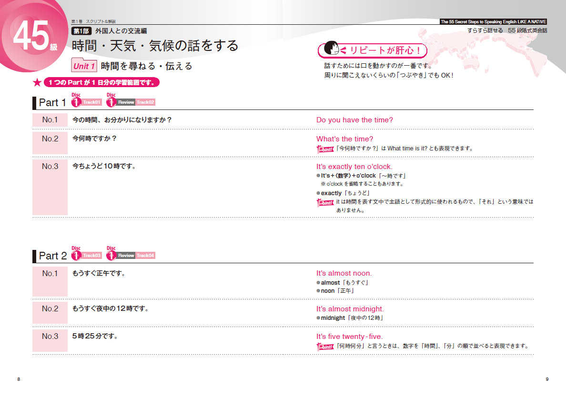566x397 pixels.
Task: Select the Disc 1 Track03 badge
Action: coord(86,254)
